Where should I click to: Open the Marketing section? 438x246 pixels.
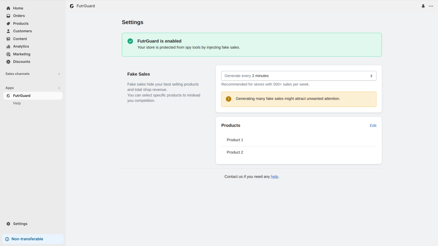22,54
